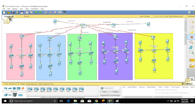Select the End Devices category
This screenshot has height=109, width=195.
(x=6, y=95)
